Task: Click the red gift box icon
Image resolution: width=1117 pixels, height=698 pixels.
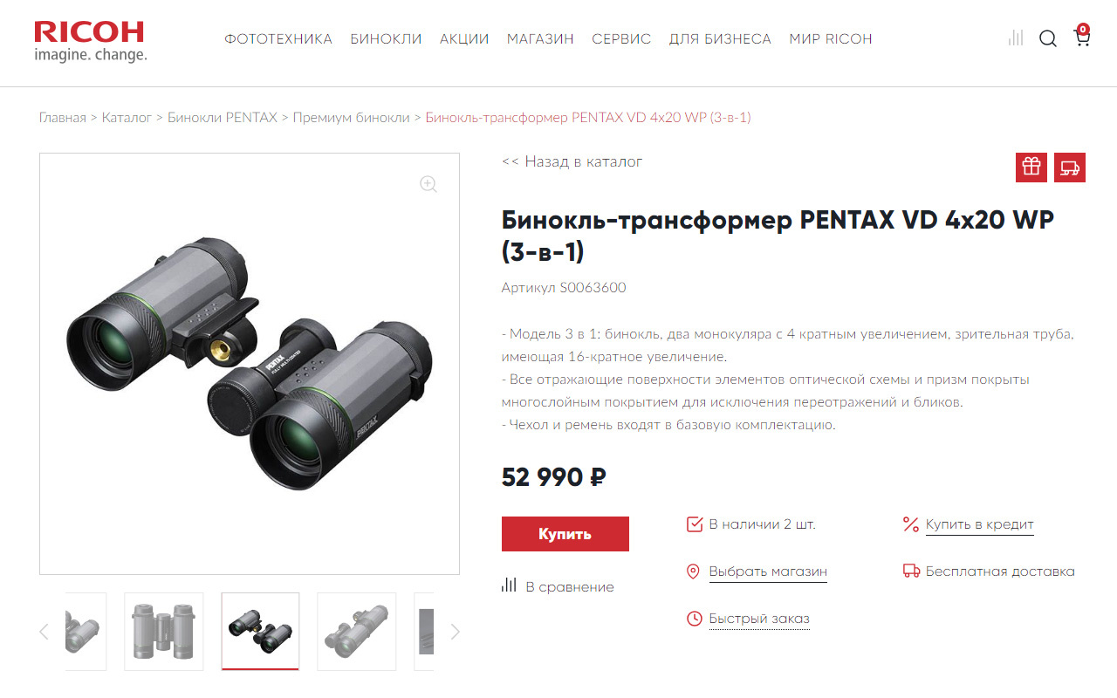Action: (x=1031, y=168)
